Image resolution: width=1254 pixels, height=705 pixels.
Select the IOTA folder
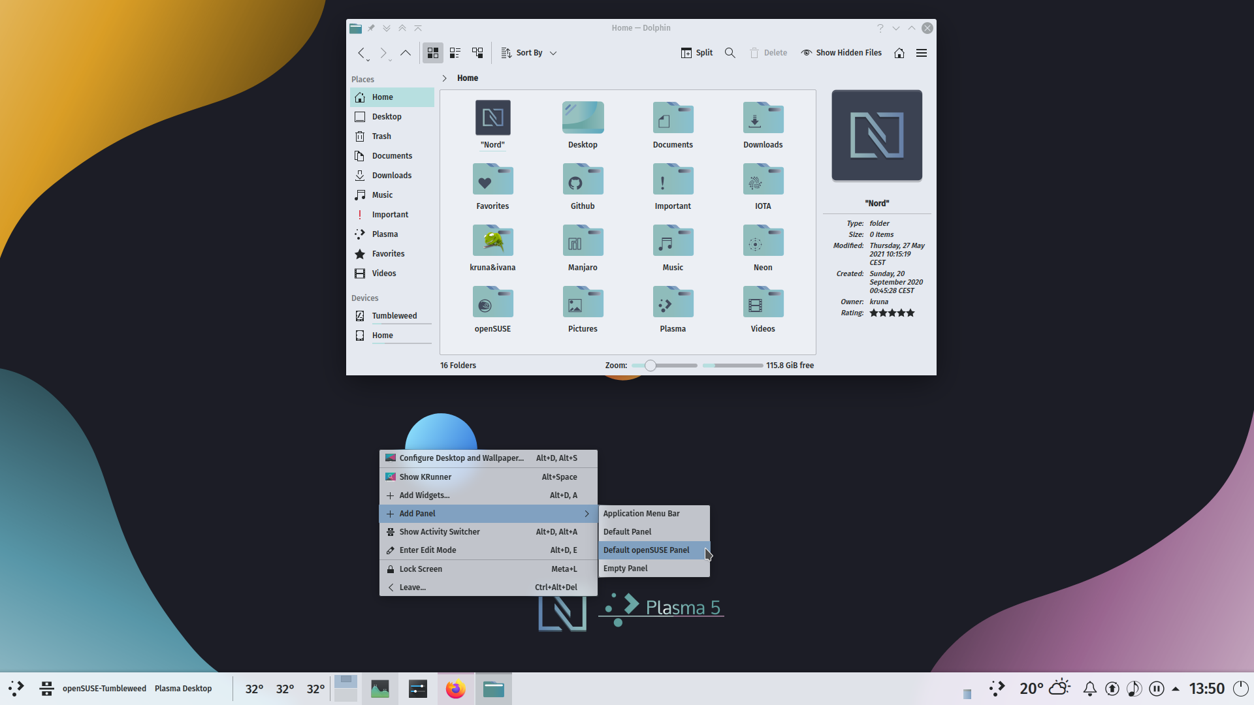click(763, 187)
